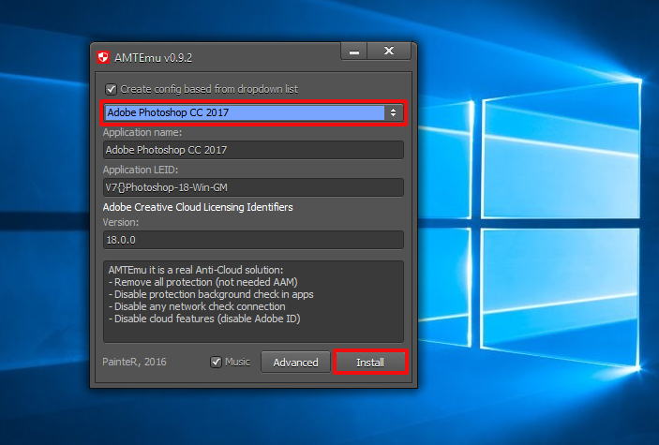Close the AMTEmu window

tap(389, 51)
